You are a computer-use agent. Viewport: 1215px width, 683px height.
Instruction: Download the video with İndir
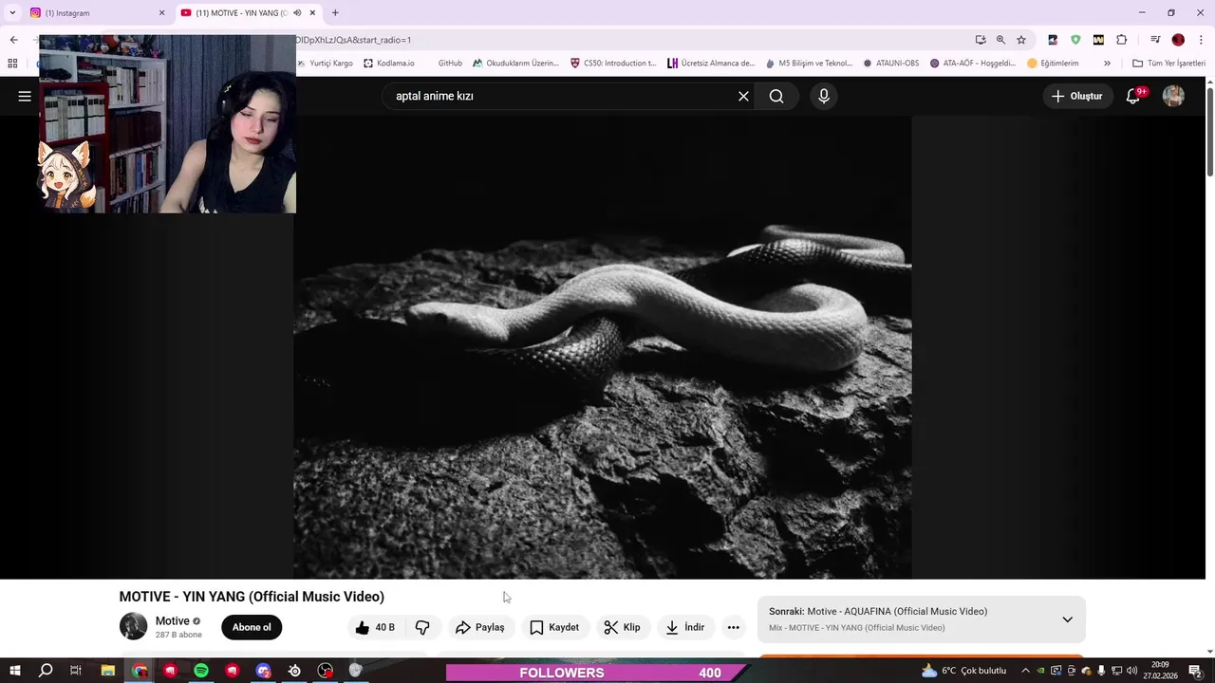tap(685, 627)
